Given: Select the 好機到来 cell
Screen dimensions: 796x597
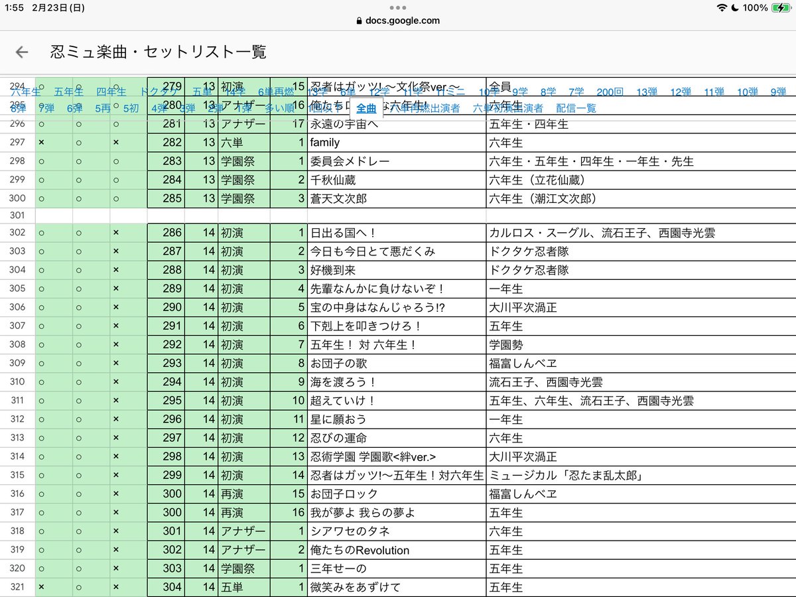Looking at the screenshot, I should click(397, 270).
